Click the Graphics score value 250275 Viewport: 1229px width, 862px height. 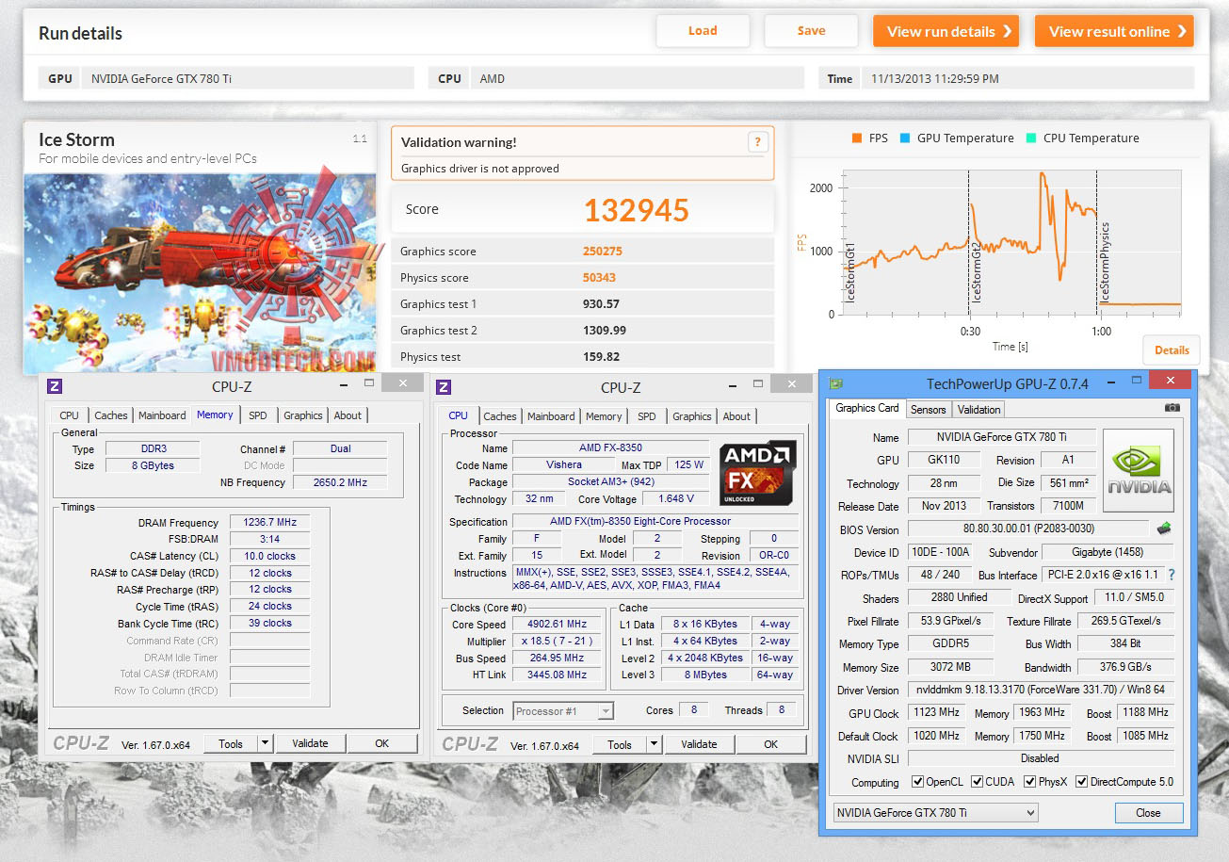(x=603, y=252)
